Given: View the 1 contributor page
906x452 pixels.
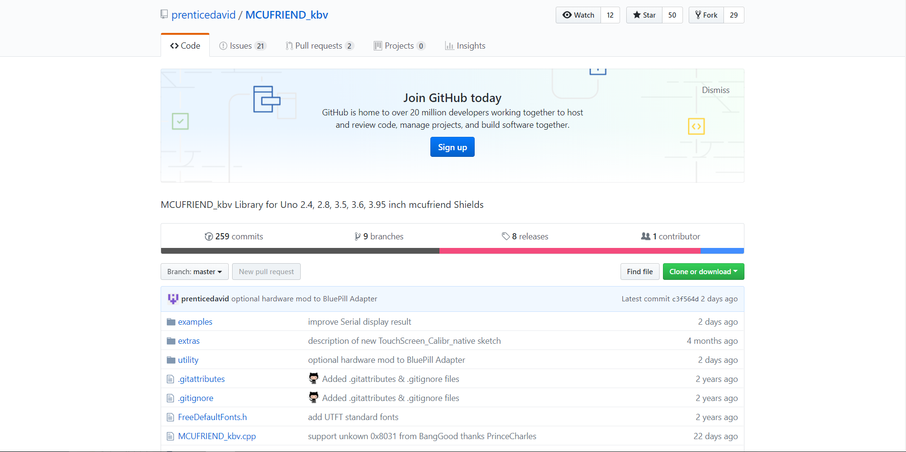Looking at the screenshot, I should click(x=671, y=236).
